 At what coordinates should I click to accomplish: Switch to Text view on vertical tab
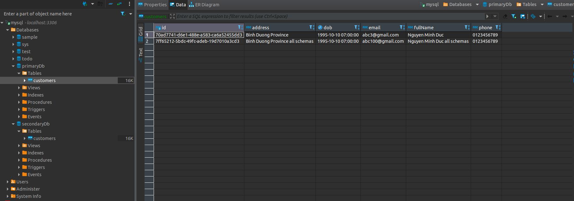coord(141,55)
